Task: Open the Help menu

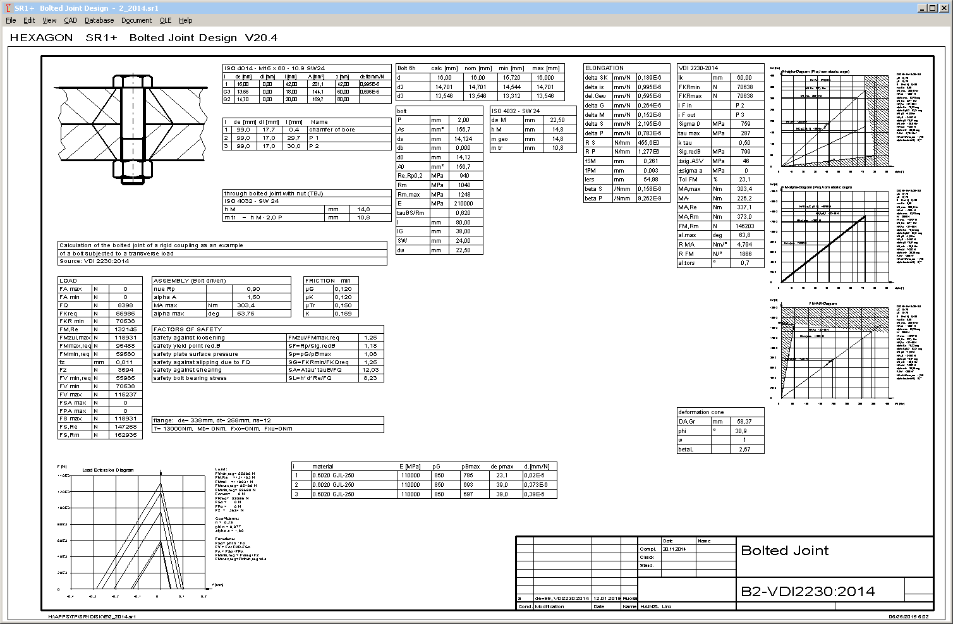Action: tap(185, 20)
